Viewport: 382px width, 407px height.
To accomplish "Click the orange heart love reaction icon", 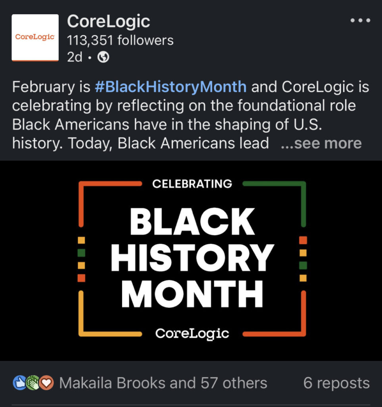I will point(47,383).
